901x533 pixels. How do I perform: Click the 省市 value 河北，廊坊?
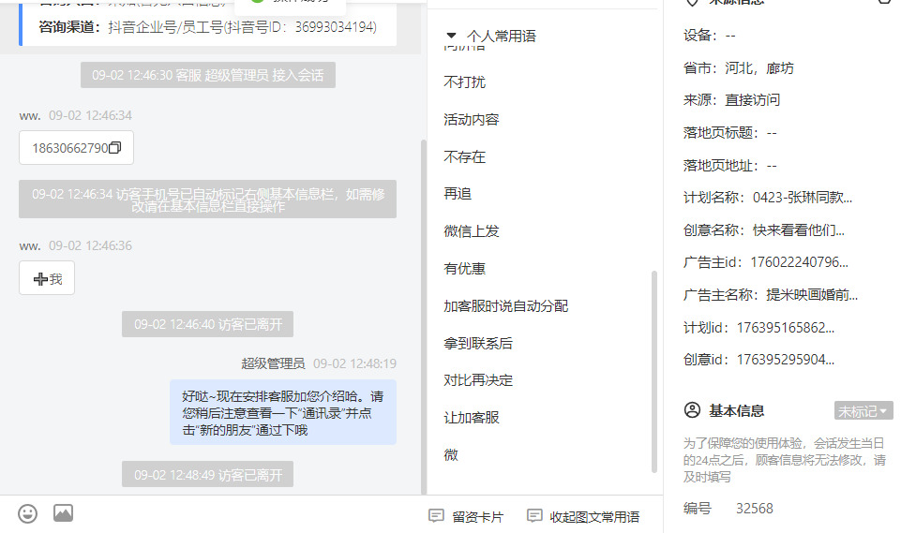(x=759, y=68)
